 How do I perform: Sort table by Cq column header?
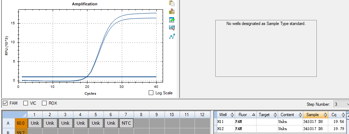337,115
